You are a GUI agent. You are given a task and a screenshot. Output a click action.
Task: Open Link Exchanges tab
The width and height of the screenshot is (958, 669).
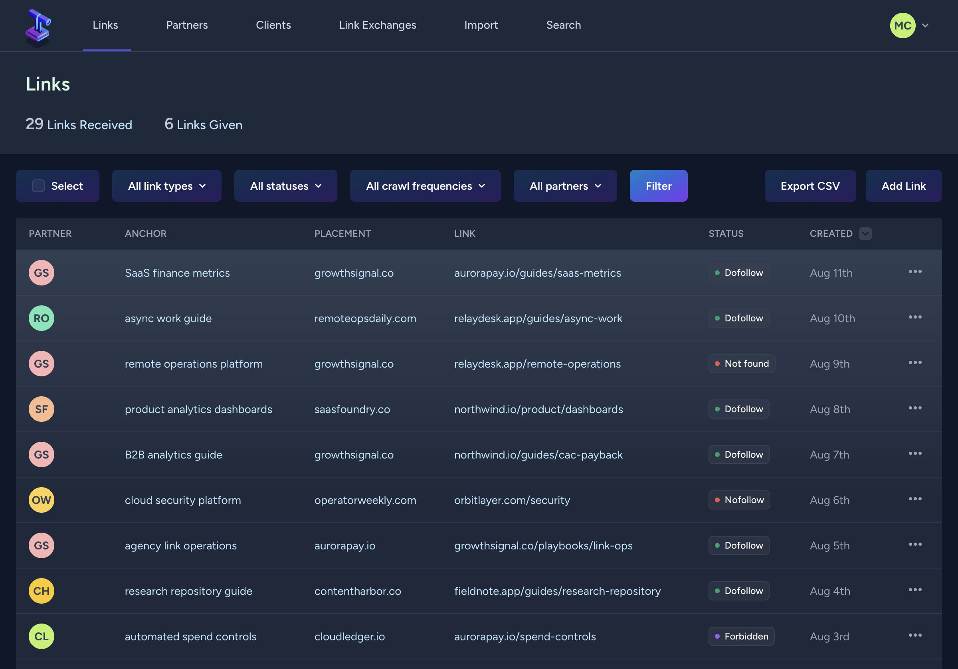coord(378,25)
